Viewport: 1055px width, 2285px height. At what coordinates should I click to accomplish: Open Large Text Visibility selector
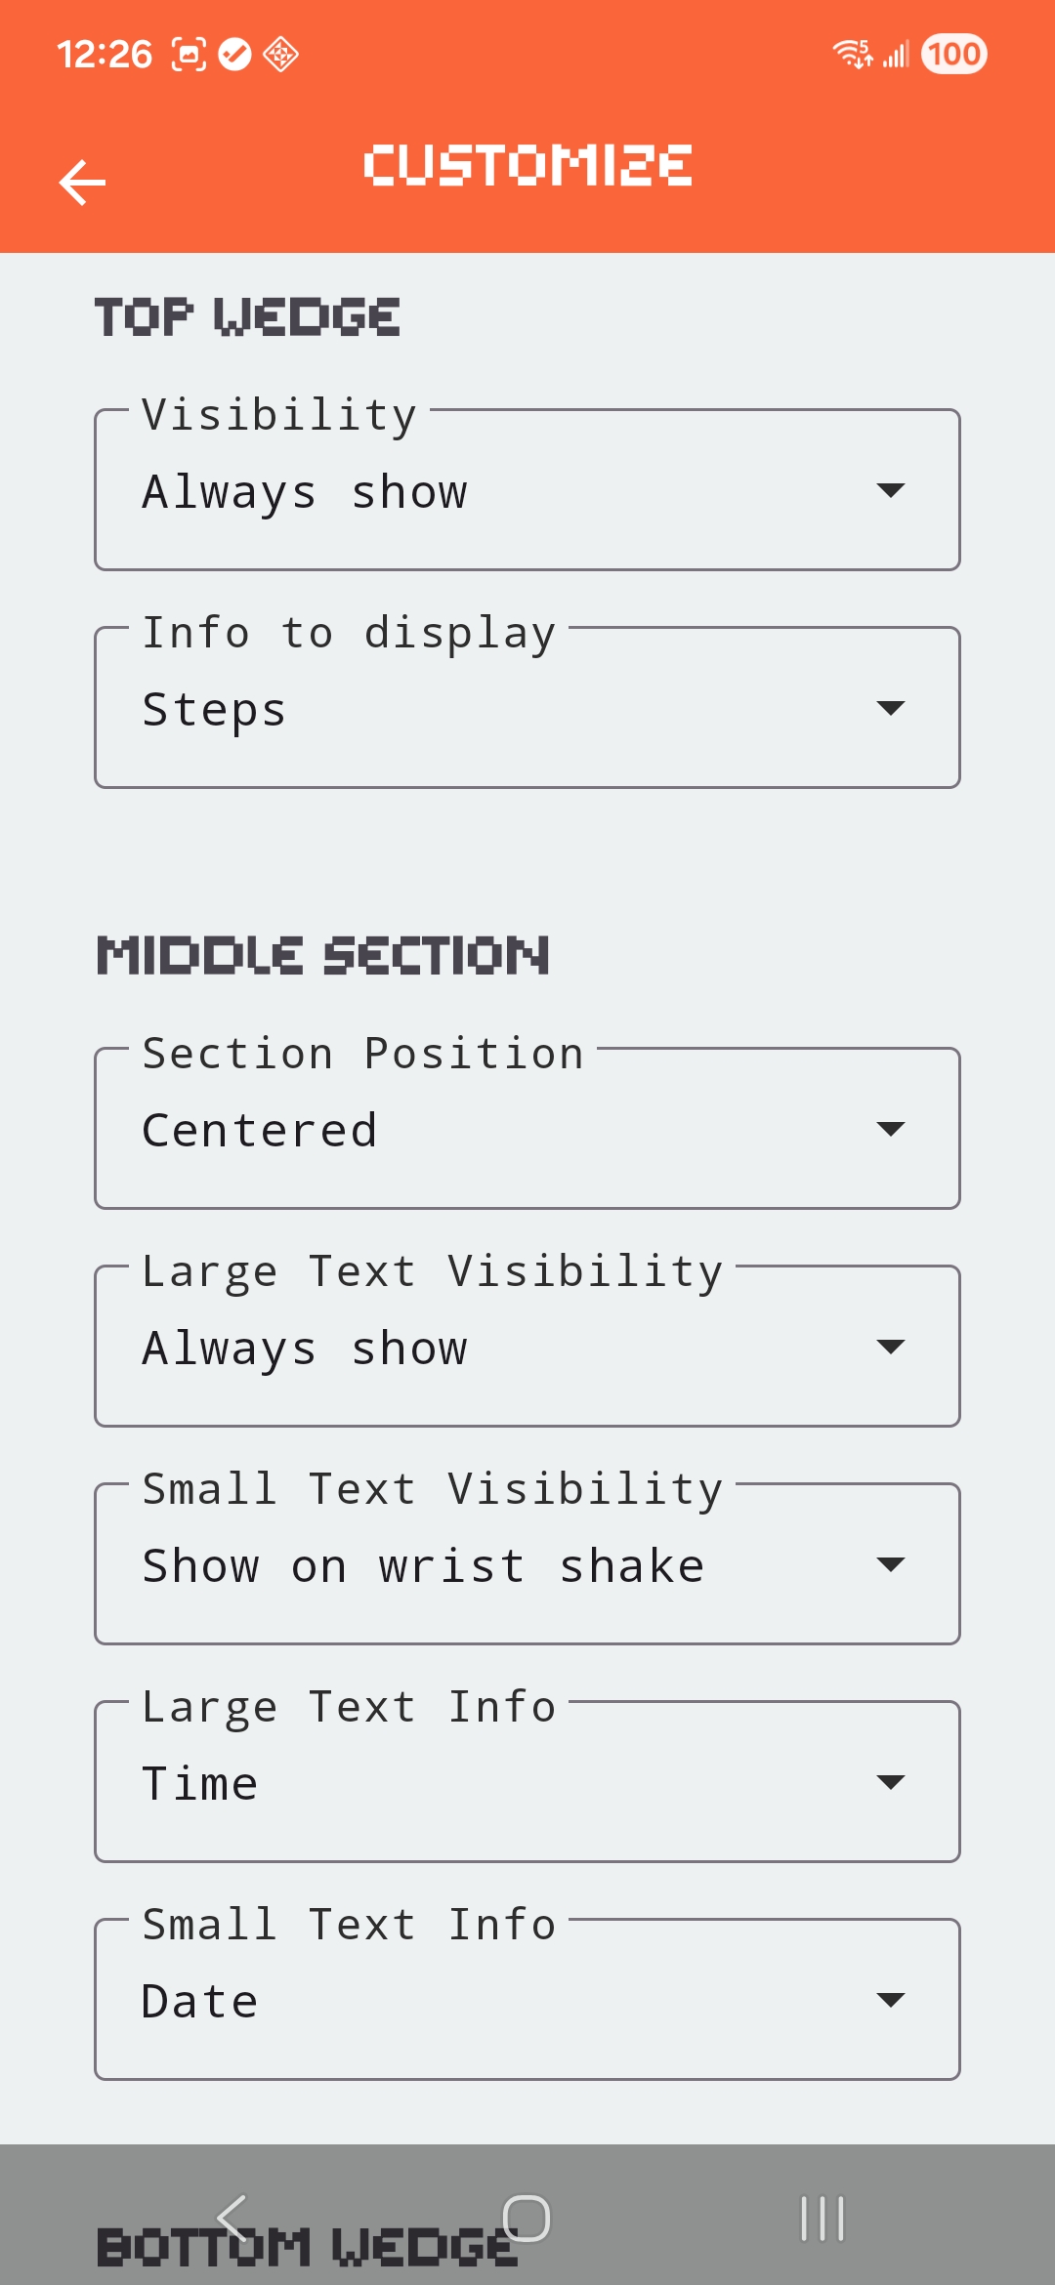tap(527, 1347)
